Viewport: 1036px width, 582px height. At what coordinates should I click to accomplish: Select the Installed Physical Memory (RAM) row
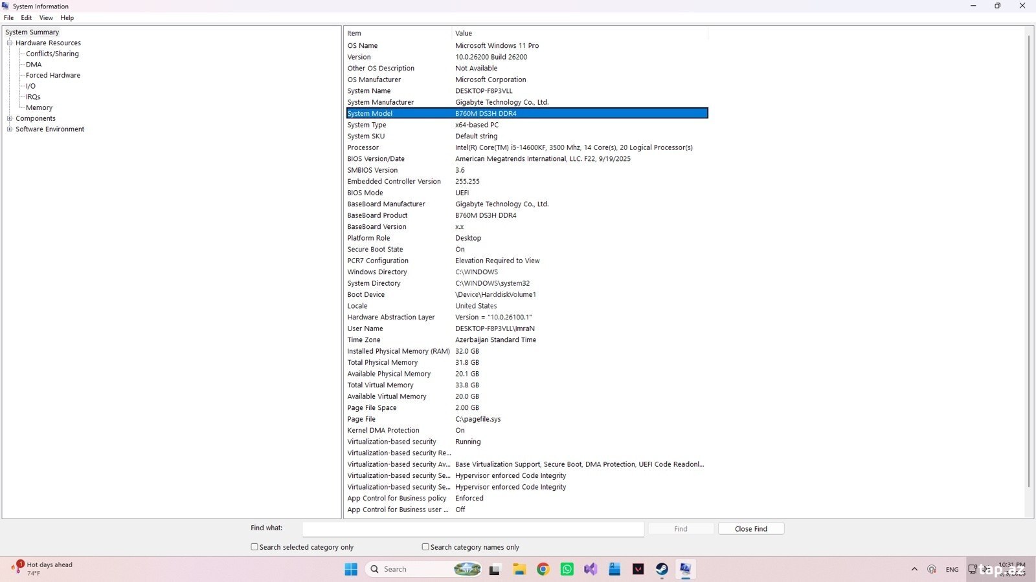point(527,351)
